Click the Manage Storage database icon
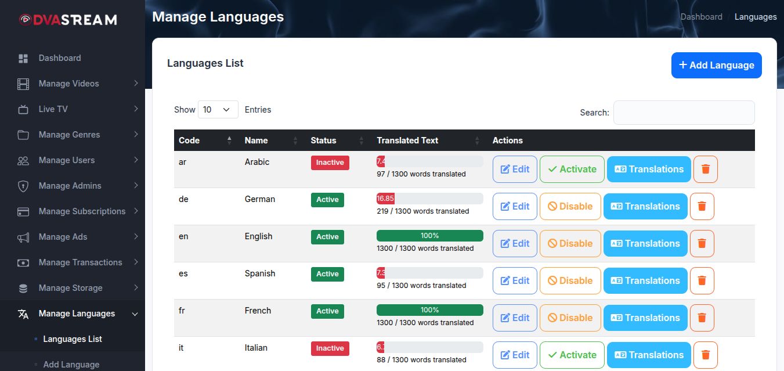The height and width of the screenshot is (371, 784). (23, 288)
